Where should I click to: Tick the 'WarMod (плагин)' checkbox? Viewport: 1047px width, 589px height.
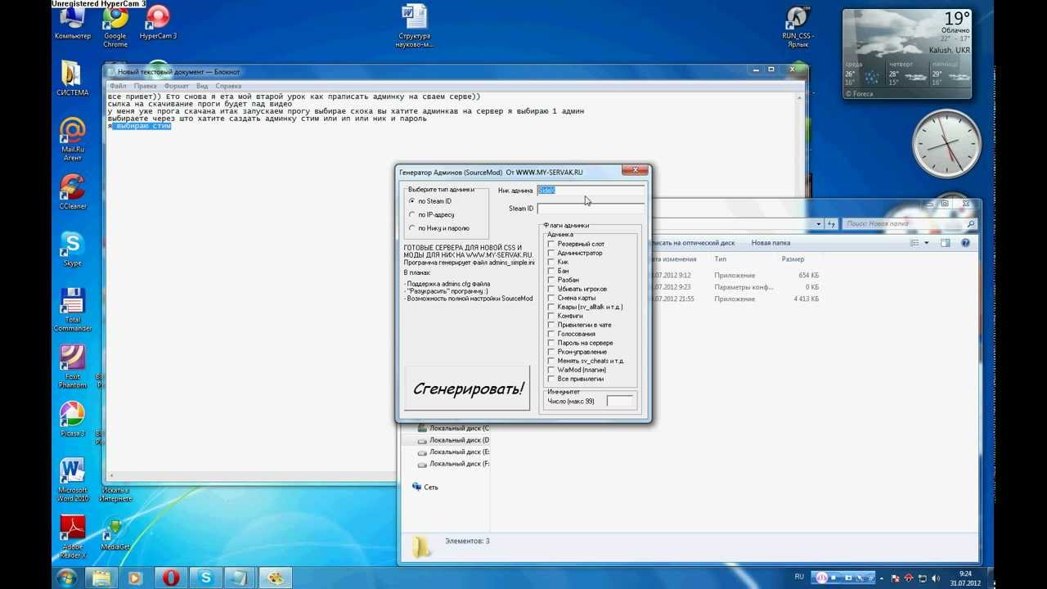click(551, 370)
